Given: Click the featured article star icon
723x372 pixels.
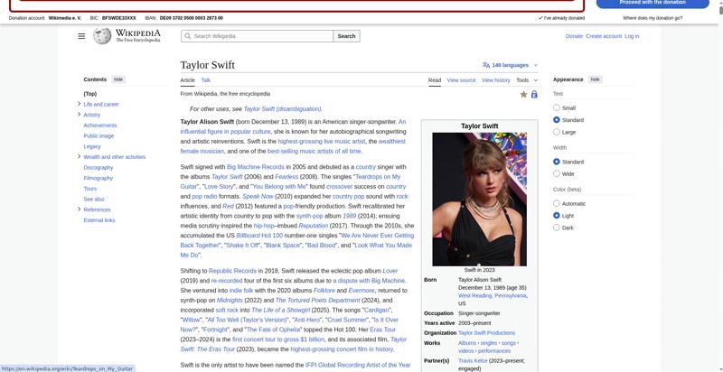Looking at the screenshot, I should pyautogui.click(x=523, y=94).
